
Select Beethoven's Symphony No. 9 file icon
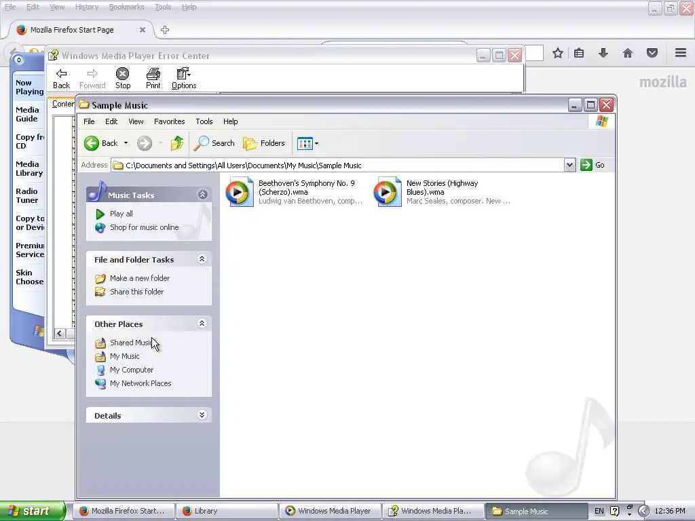click(x=240, y=192)
